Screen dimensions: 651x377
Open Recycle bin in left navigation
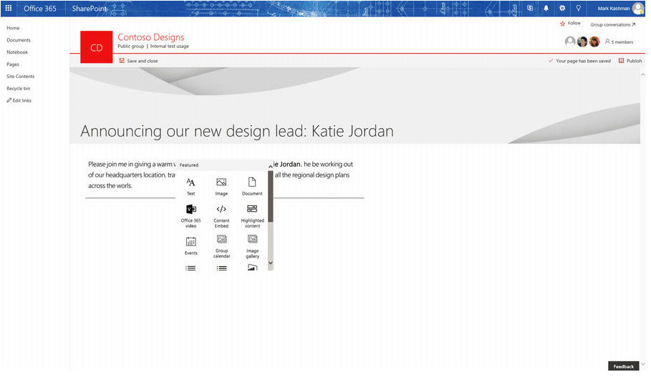[x=19, y=88]
